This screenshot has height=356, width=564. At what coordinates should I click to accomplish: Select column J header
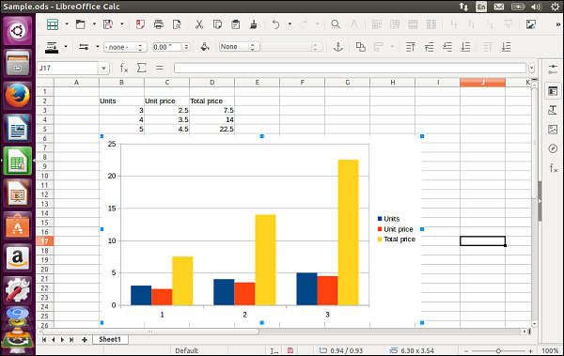pyautogui.click(x=482, y=83)
